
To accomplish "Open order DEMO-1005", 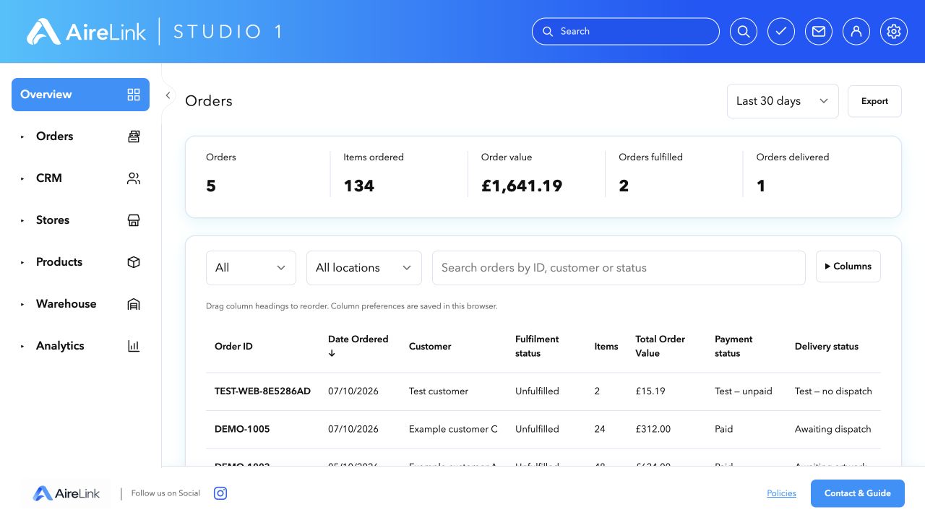I will [242, 429].
